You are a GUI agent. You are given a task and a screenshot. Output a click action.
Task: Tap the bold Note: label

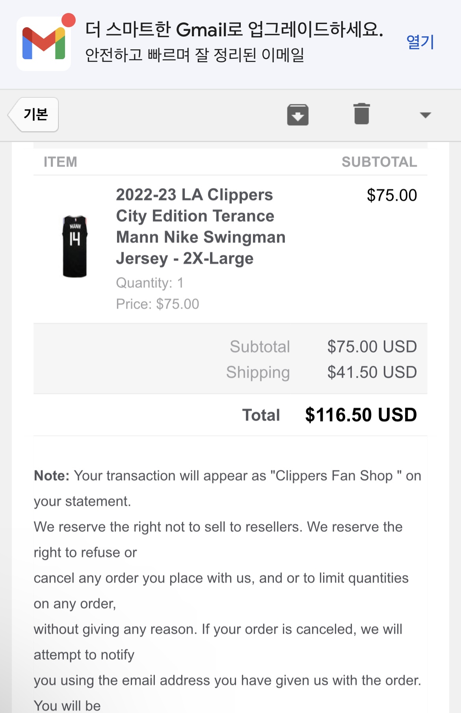click(52, 476)
